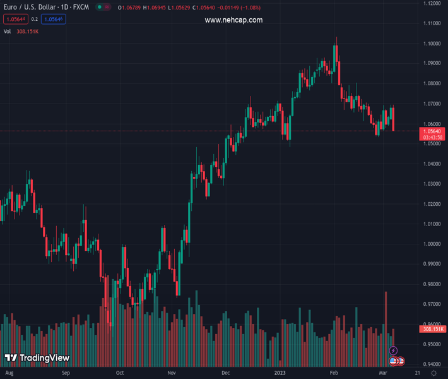Viewport: 448px width, 379px height.
Task: Click the Nov label on the time axis
Action: (171, 373)
